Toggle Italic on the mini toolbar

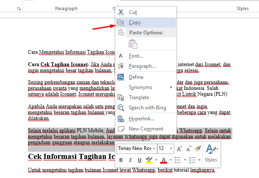coord(130,160)
